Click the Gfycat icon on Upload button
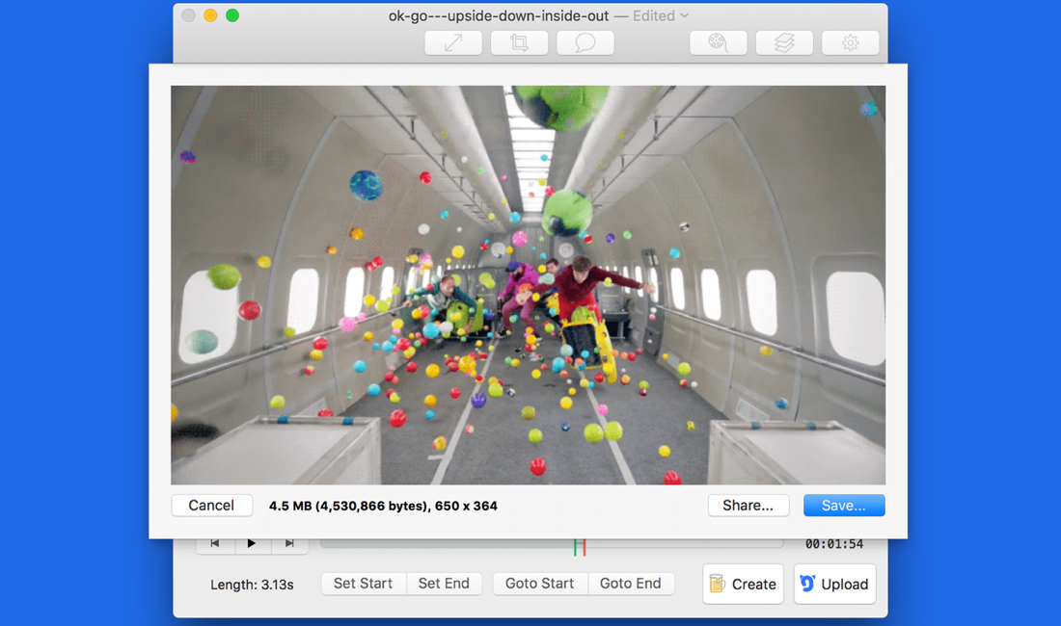The width and height of the screenshot is (1061, 626). [806, 584]
